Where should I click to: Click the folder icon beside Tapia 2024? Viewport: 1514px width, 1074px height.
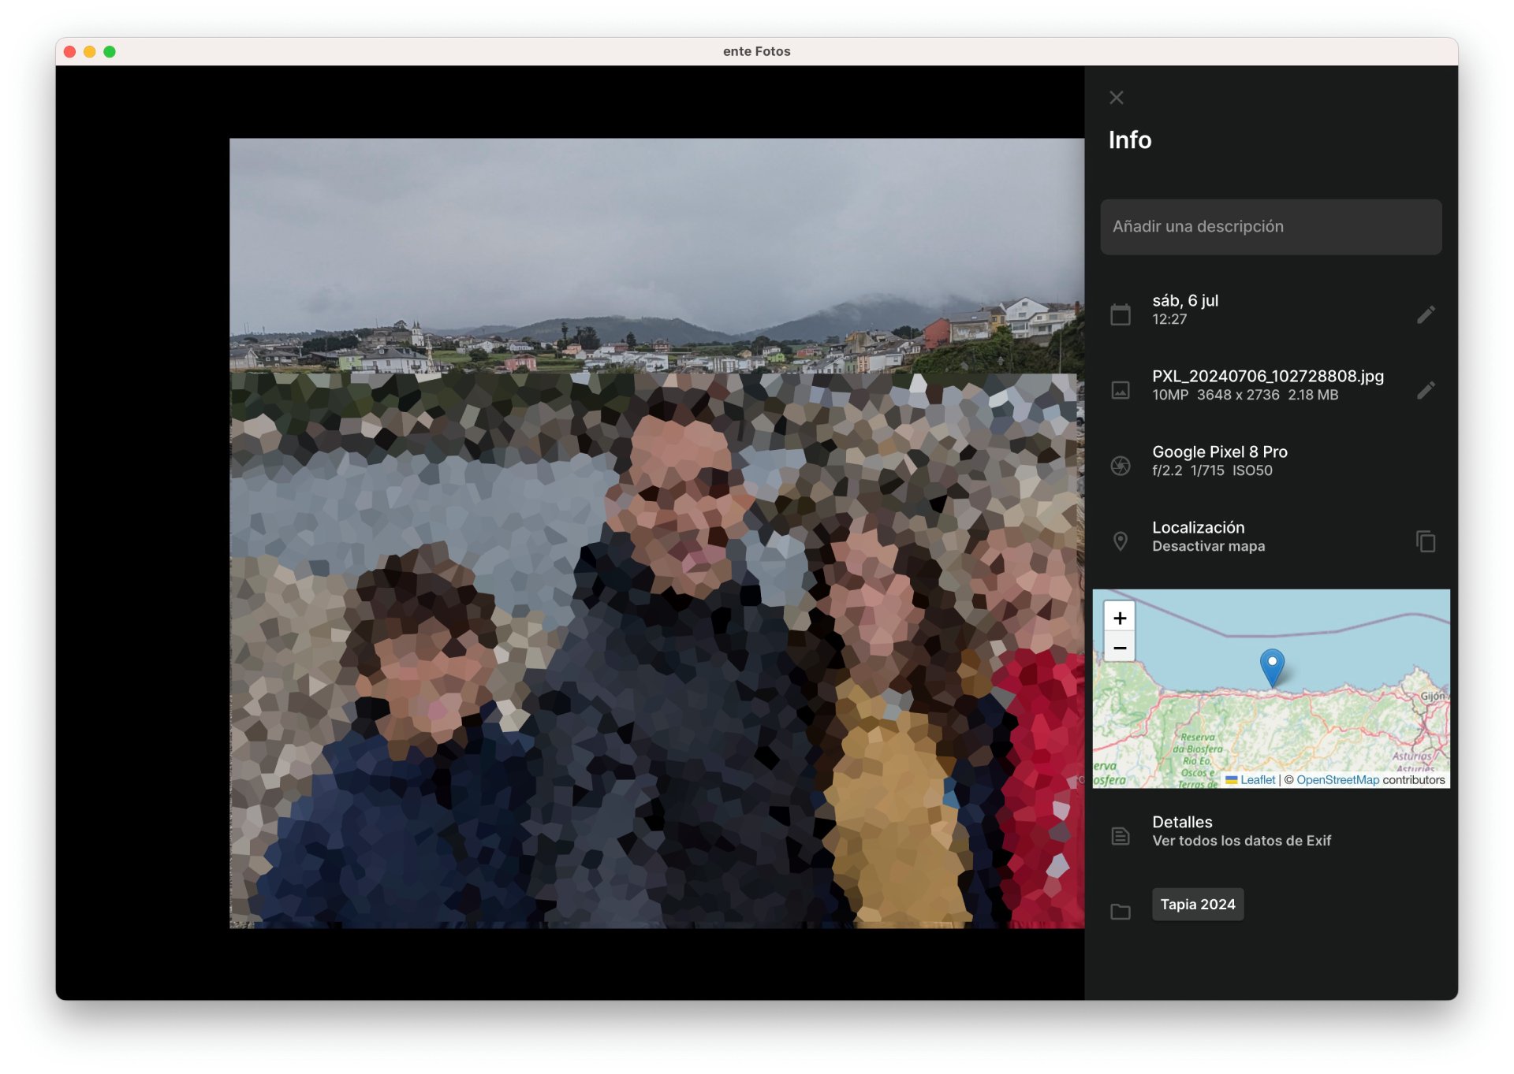click(1120, 912)
